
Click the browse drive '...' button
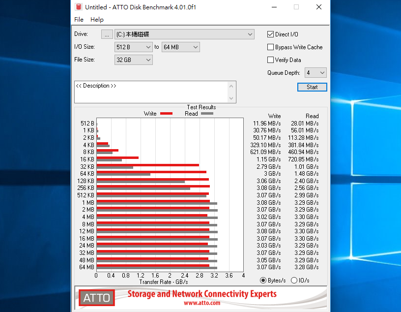107,34
